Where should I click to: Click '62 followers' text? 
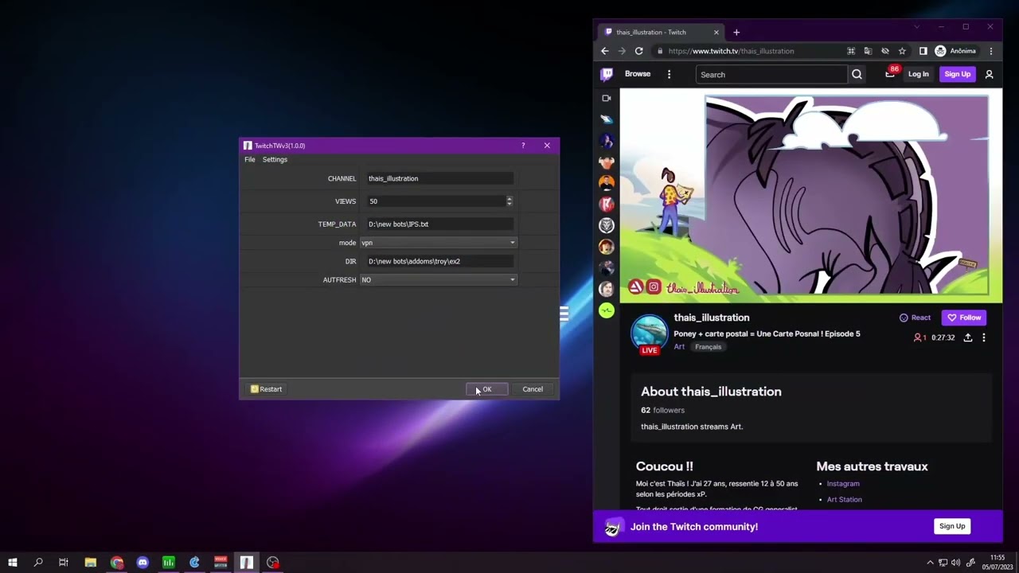pyautogui.click(x=662, y=410)
